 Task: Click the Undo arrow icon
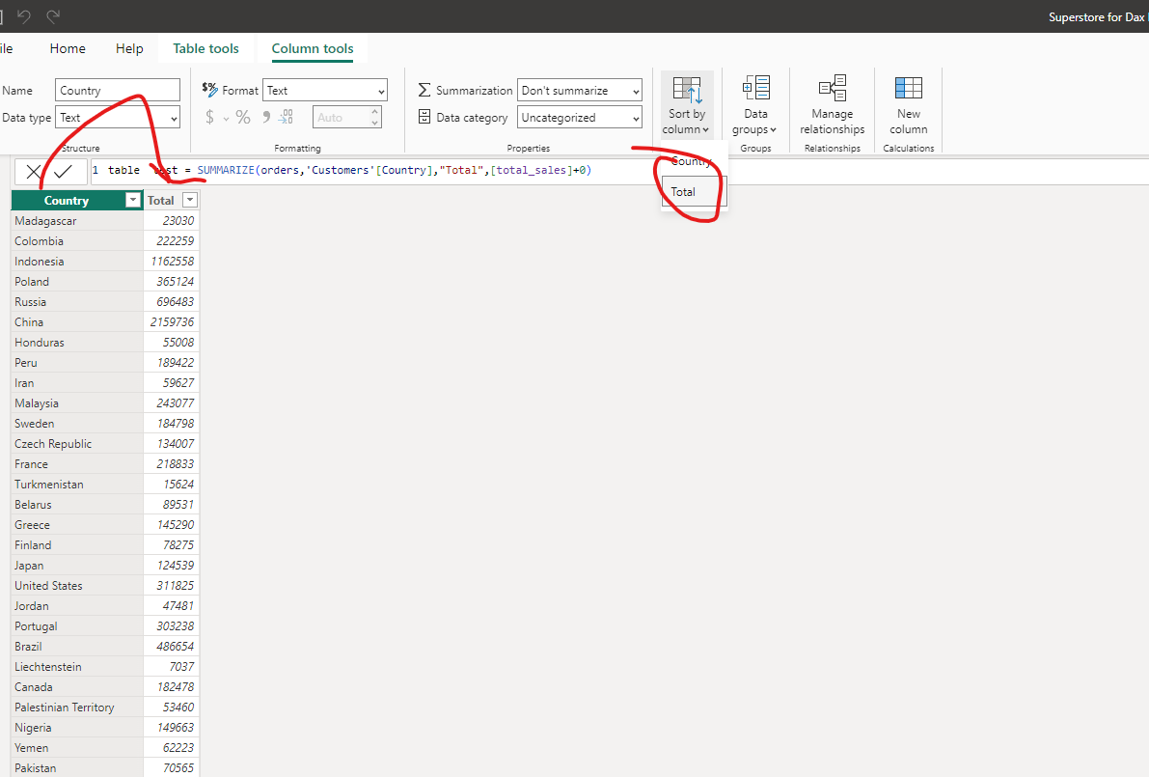pos(24,16)
